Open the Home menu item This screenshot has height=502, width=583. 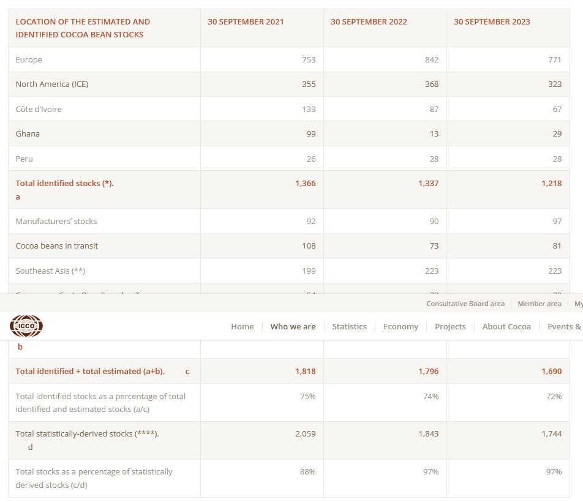[x=243, y=326]
